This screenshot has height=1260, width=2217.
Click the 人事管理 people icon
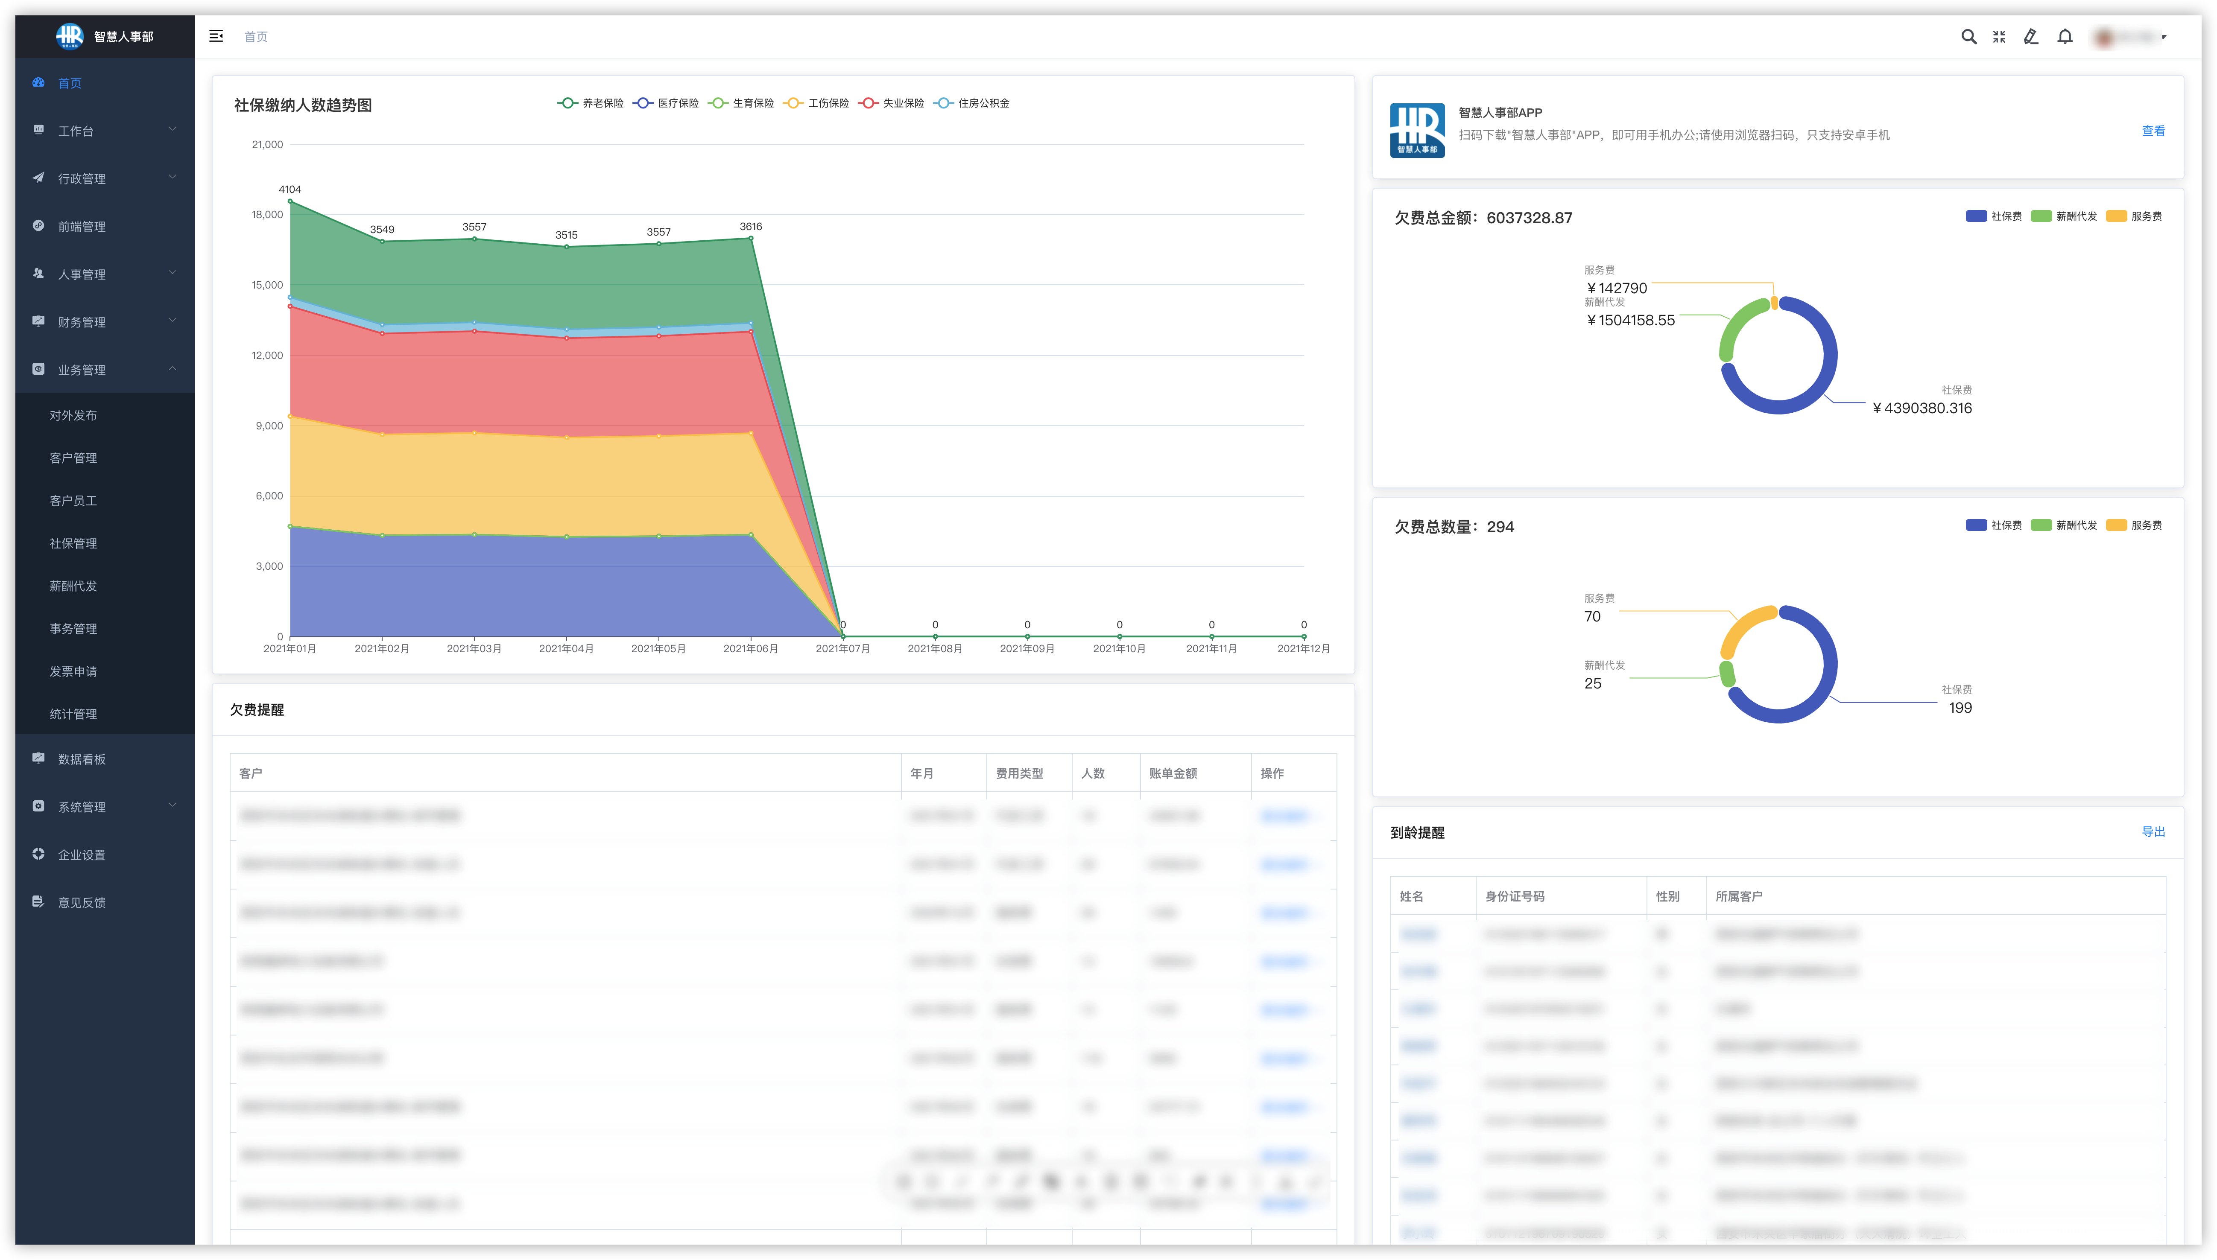[x=38, y=273]
